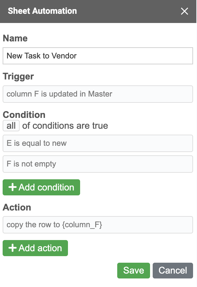Click the Name field containing 'New Task to Vendor'
This screenshot has width=197, height=287.
(98, 56)
